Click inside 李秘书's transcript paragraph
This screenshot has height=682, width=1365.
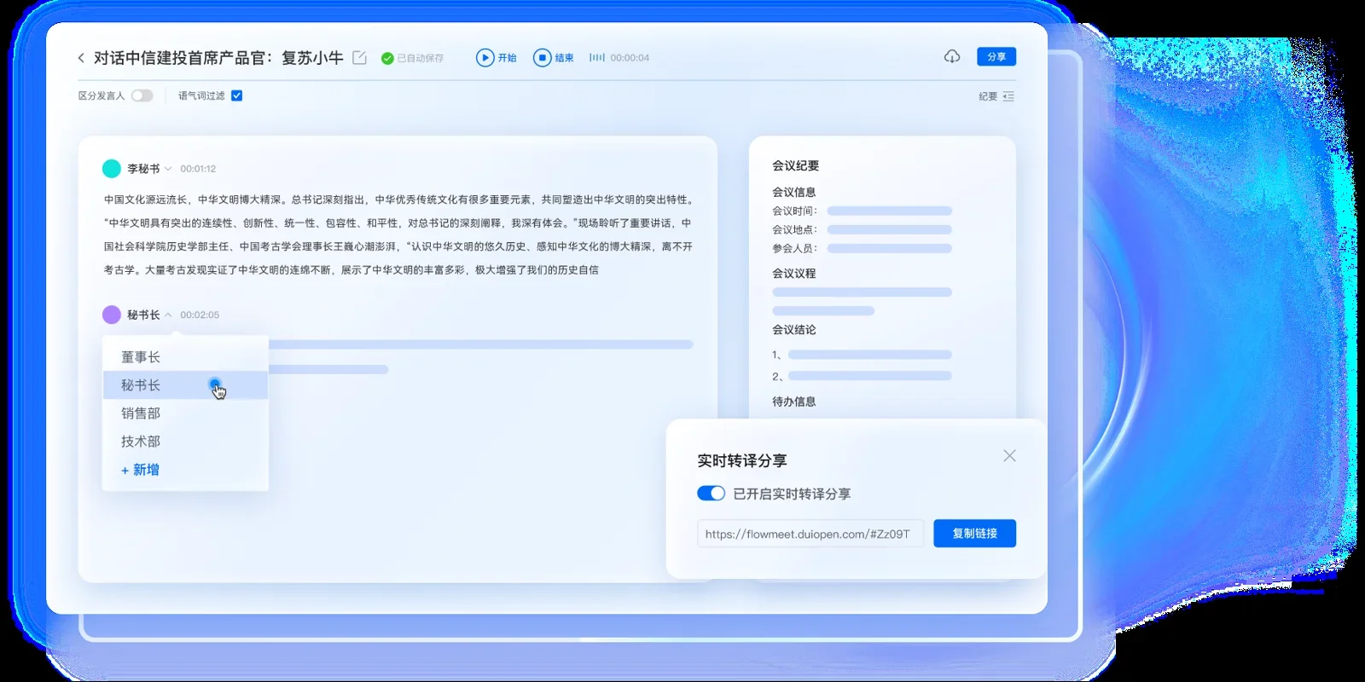398,234
